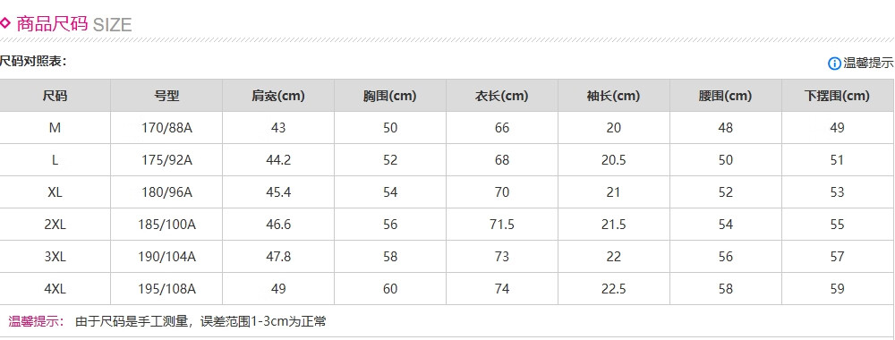Click the XL size cell
The height and width of the screenshot is (340, 895).
pos(55,192)
